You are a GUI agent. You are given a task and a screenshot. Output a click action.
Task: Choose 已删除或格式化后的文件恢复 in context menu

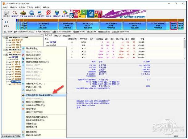click(x=39, y=95)
